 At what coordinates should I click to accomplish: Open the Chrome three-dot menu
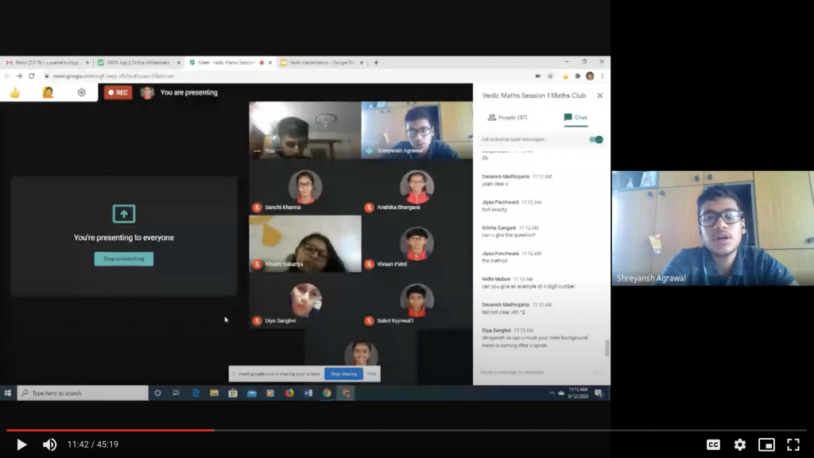[x=603, y=76]
